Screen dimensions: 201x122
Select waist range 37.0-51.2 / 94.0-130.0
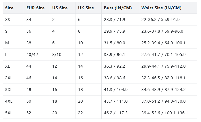(x=163, y=101)
